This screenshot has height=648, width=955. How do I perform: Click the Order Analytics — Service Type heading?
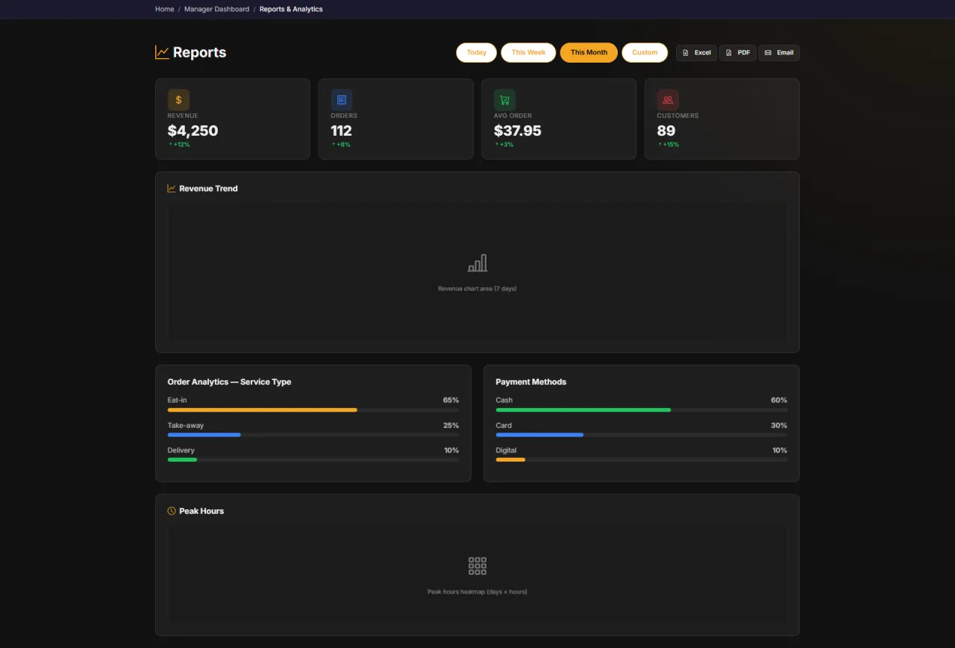tap(230, 382)
